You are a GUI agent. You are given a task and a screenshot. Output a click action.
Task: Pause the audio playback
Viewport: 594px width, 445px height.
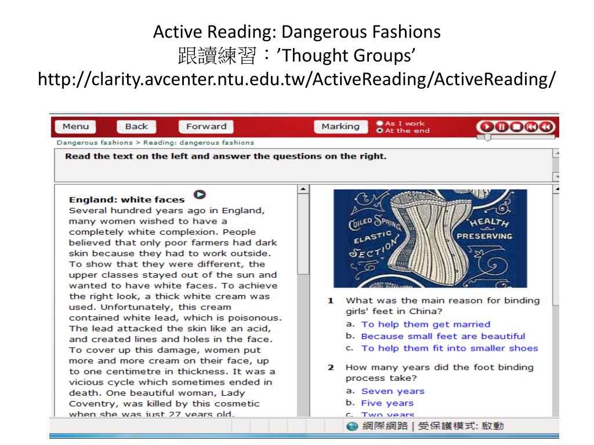coord(502,127)
